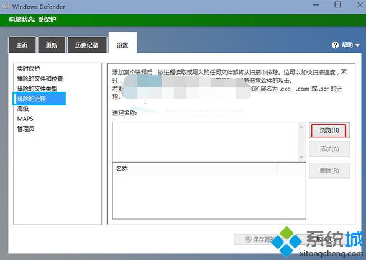
Task: Click the scroll up arrow of process box
Action: click(301, 127)
